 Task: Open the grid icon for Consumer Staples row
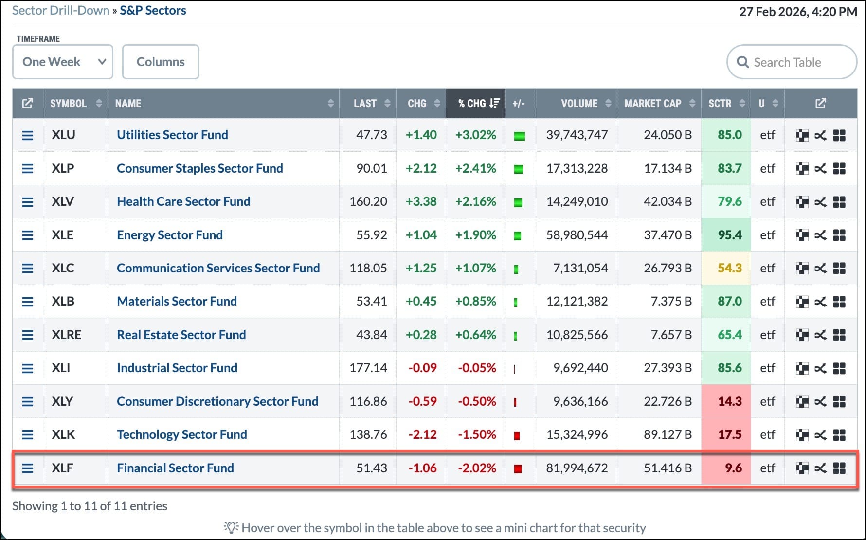tap(839, 169)
